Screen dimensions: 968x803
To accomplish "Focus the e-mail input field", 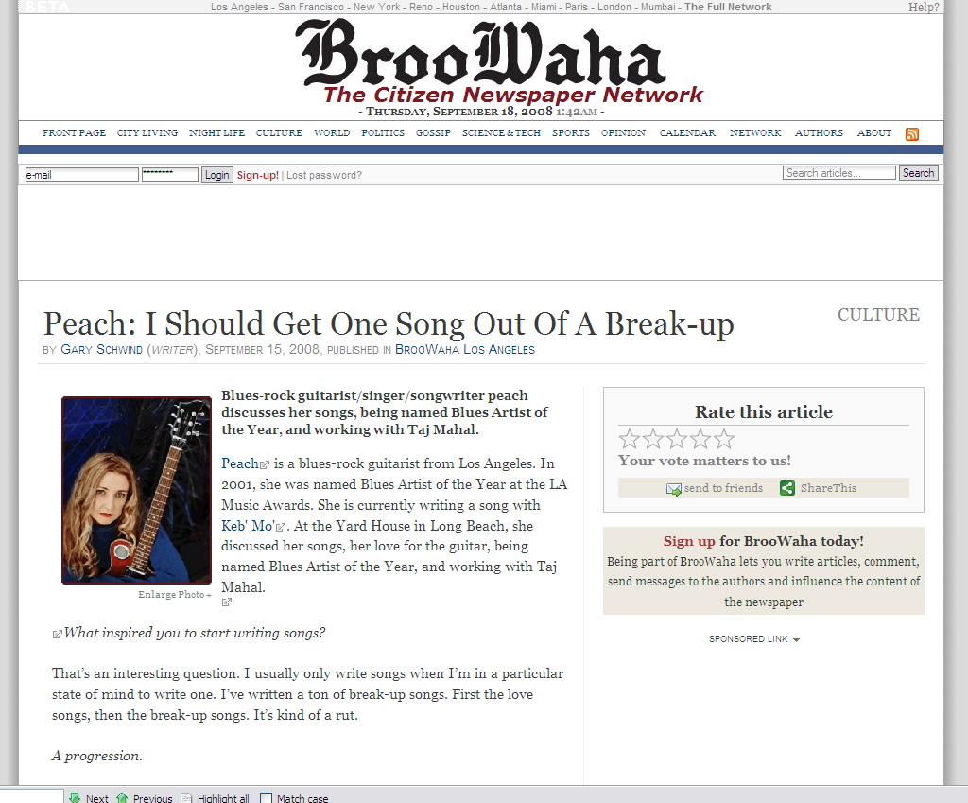I will click(81, 175).
